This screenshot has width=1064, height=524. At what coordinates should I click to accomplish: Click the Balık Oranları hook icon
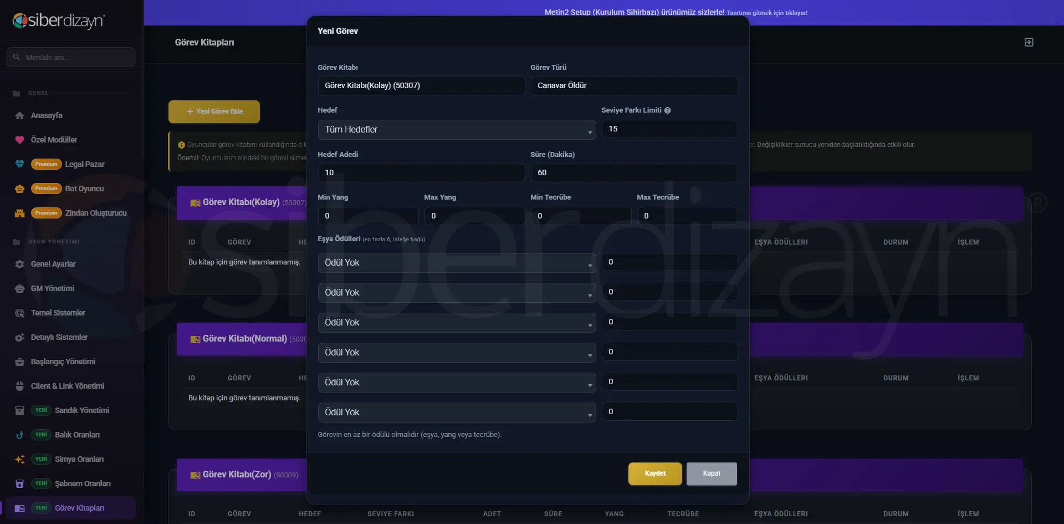[x=20, y=435]
